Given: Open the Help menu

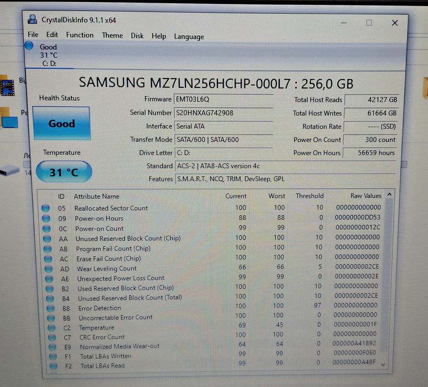Looking at the screenshot, I should (159, 36).
